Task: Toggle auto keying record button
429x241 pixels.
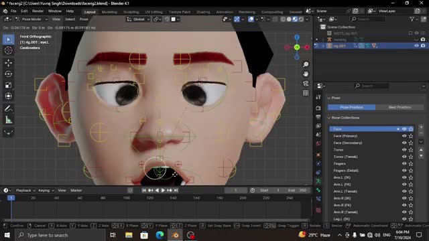Action: (130, 190)
